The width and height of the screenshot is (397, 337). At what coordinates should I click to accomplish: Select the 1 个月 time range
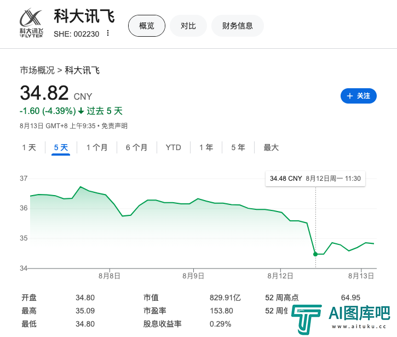(x=97, y=147)
